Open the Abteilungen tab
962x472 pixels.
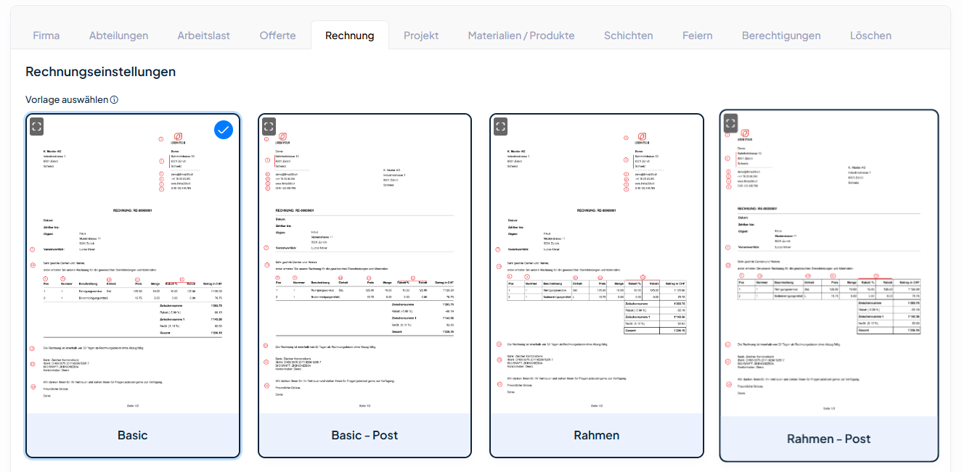pyautogui.click(x=118, y=36)
